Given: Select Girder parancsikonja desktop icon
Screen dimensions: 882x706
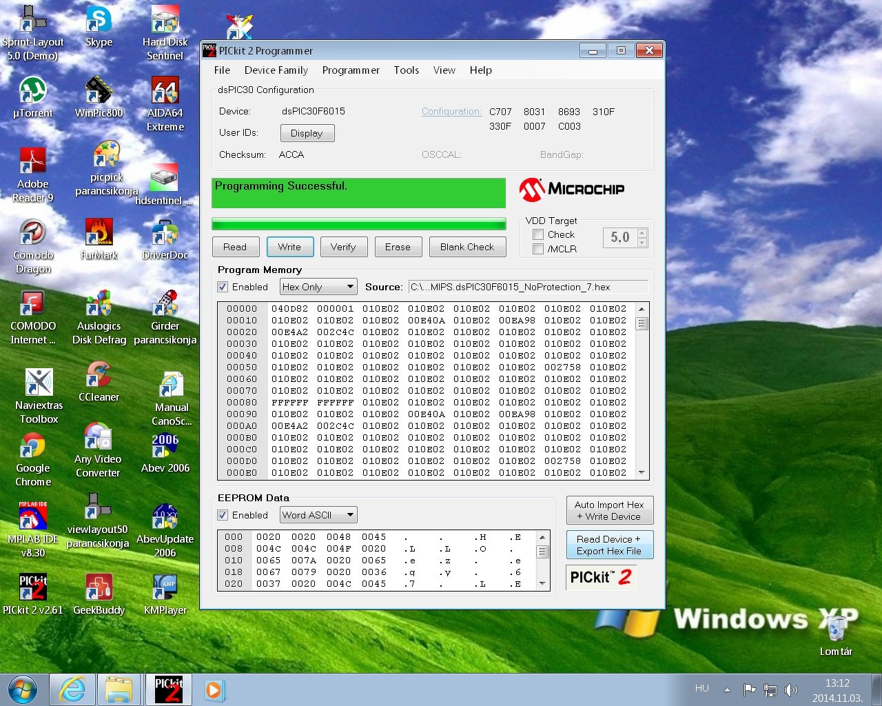Looking at the screenshot, I should 165,316.
